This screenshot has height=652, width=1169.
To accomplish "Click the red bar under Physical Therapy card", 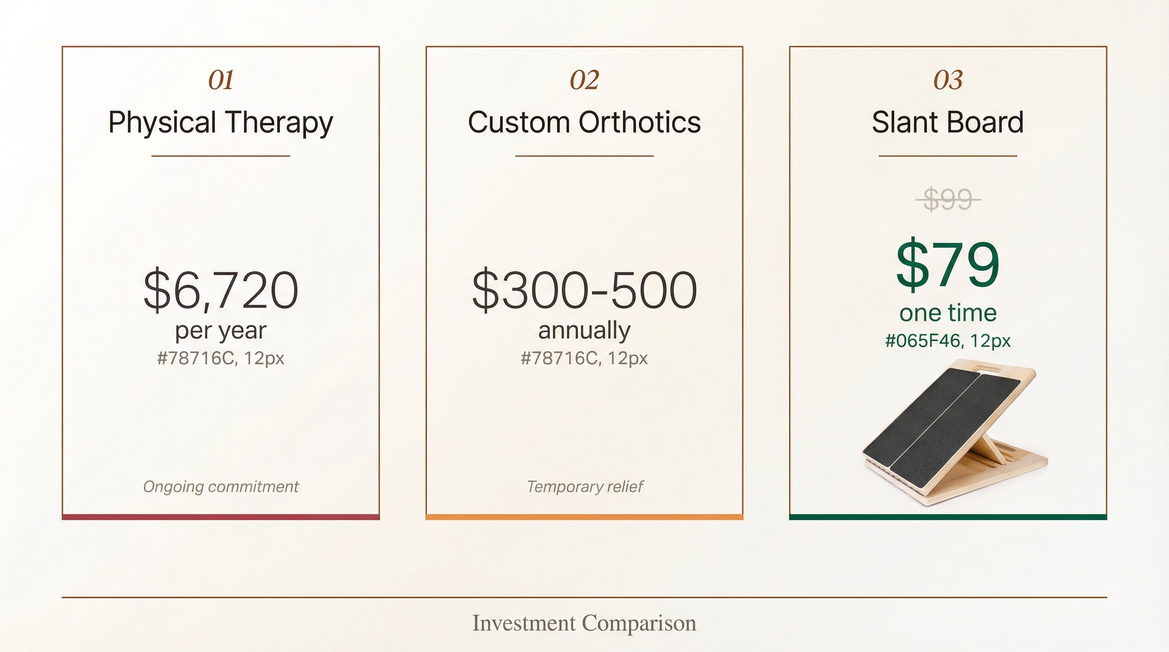I will point(220,517).
